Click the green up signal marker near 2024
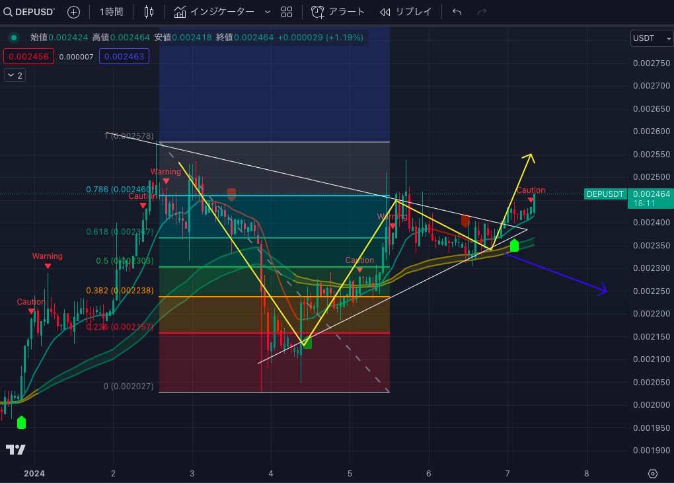 tap(21, 422)
